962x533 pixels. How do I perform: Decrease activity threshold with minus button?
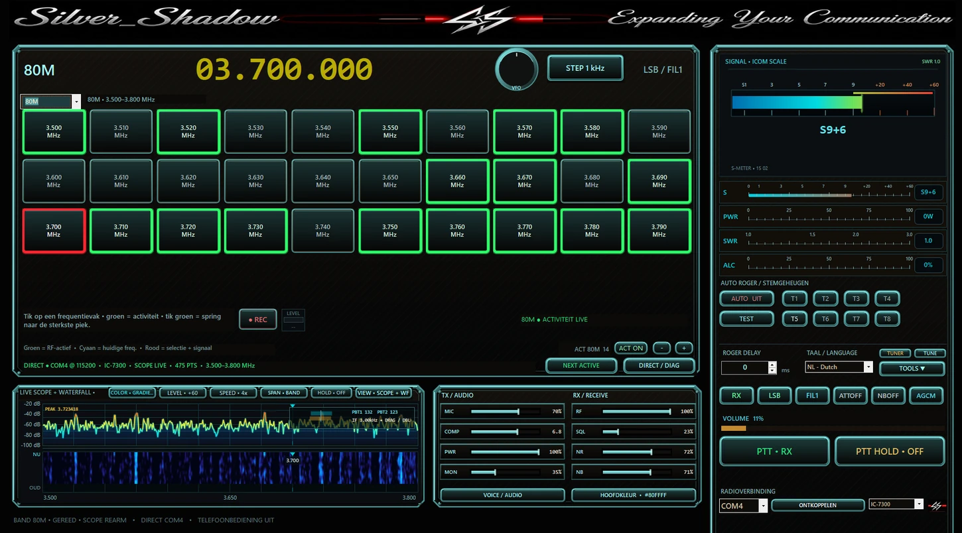661,348
